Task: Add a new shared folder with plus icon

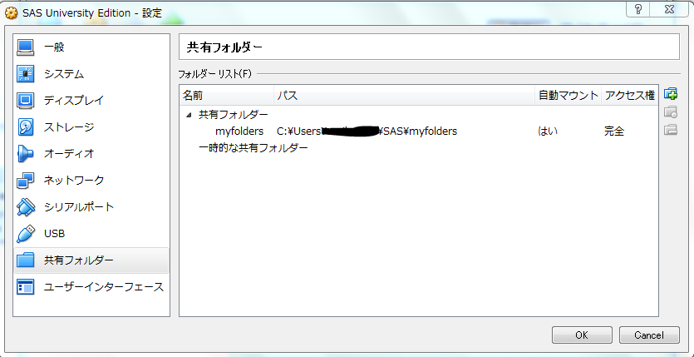Action: (671, 94)
